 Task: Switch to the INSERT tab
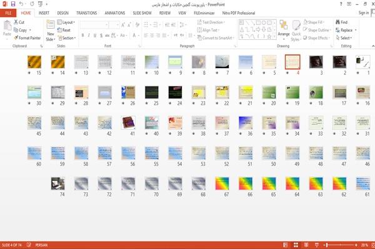[44, 13]
